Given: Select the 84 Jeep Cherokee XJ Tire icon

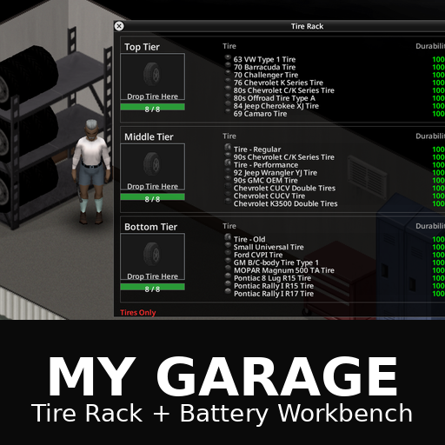Looking at the screenshot, I should 228,104.
